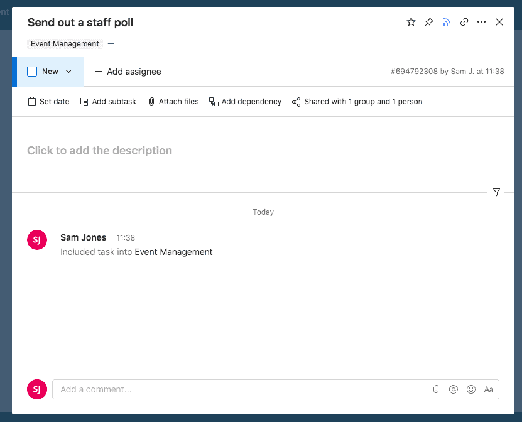The height and width of the screenshot is (422, 522).
Task: Show text formatting options (Aa)
Action: click(489, 389)
